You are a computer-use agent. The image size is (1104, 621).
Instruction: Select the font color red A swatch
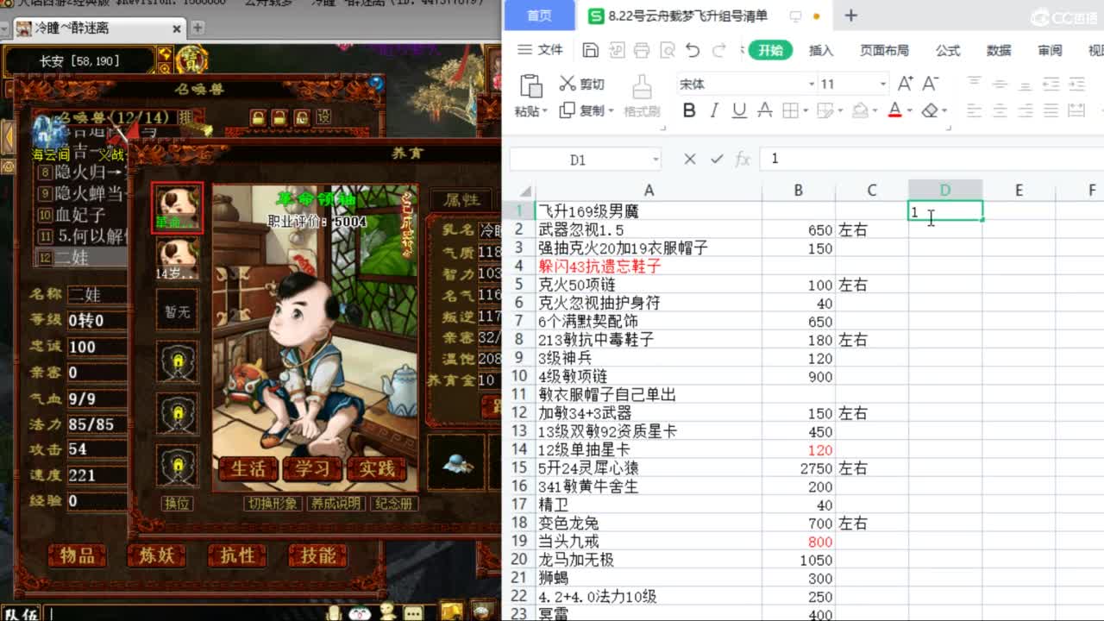pos(894,110)
